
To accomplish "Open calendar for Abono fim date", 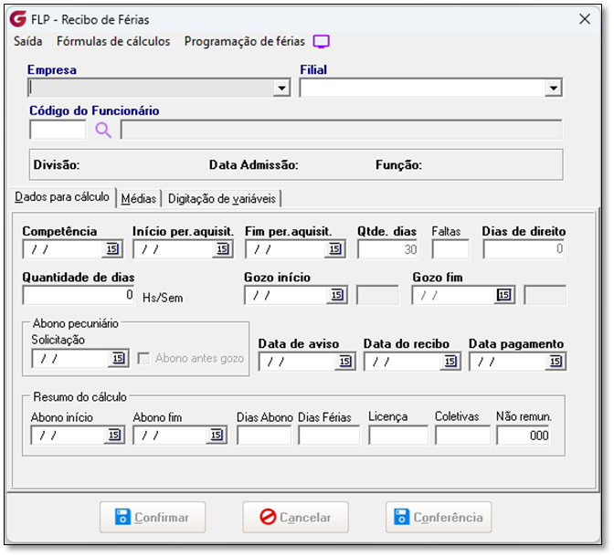I will click(x=217, y=436).
